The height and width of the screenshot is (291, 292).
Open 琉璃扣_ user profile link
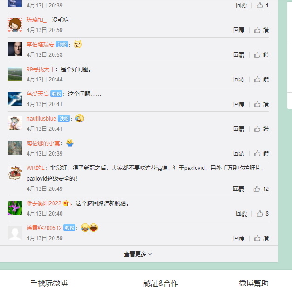tap(36, 20)
